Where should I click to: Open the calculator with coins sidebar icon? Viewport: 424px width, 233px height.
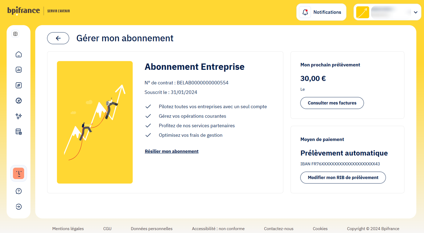pos(19,132)
